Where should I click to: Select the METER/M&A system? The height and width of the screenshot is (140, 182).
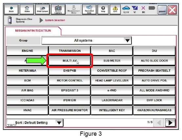(x=28, y=71)
